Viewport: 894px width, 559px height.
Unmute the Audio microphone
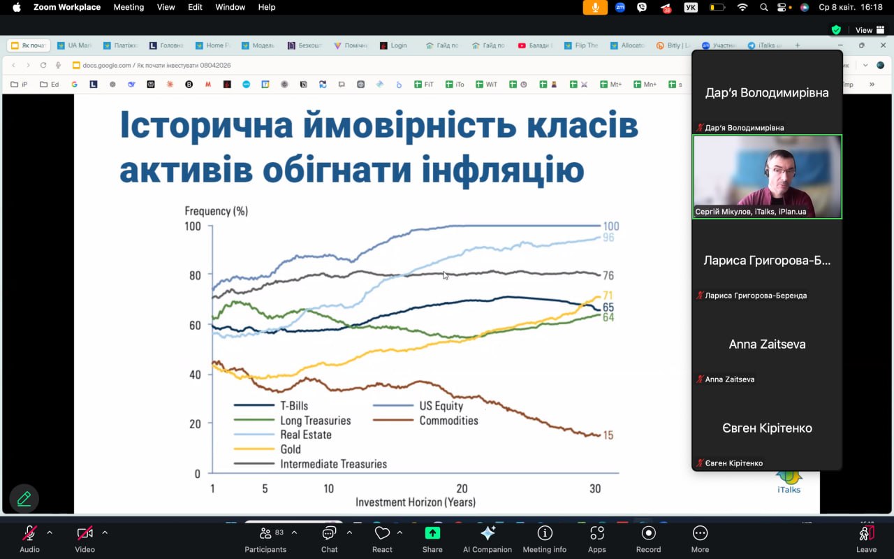coord(29,539)
